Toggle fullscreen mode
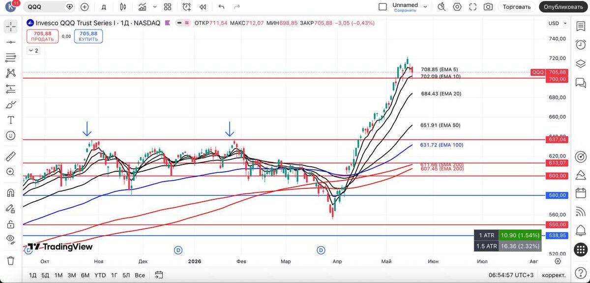 click(x=473, y=7)
